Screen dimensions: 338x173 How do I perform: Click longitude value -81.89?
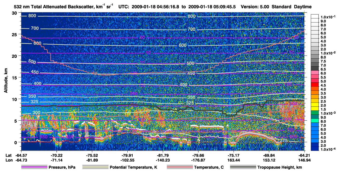[92, 160]
